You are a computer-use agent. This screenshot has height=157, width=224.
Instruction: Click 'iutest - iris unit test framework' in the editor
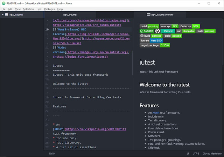(x=80, y=75)
